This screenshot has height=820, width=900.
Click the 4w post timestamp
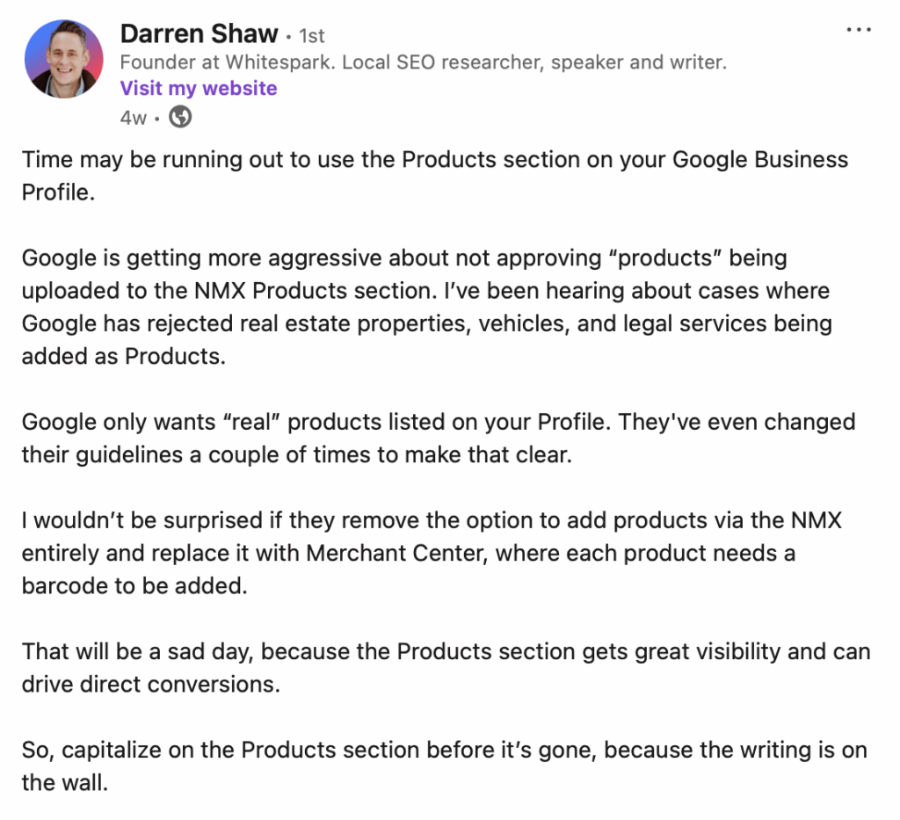pos(133,117)
